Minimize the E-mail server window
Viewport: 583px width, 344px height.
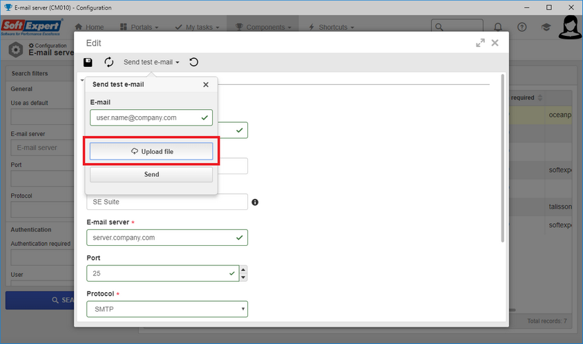pos(526,8)
